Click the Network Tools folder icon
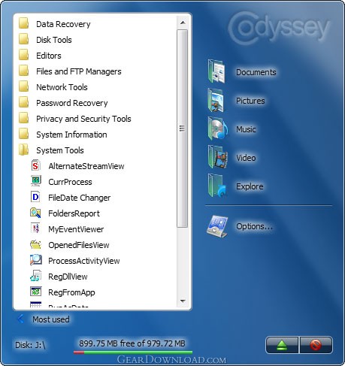Screen dimensions: 345x366 coord(24,86)
